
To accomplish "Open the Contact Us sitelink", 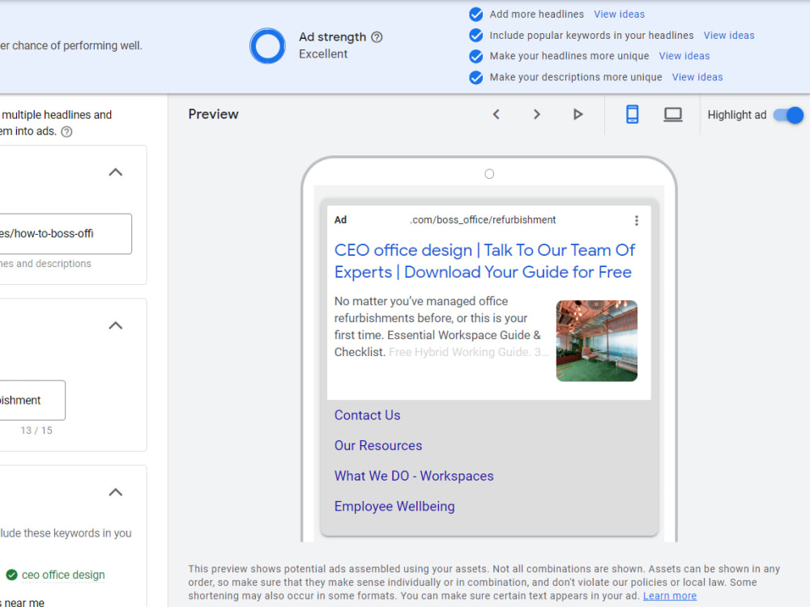I will (x=367, y=415).
